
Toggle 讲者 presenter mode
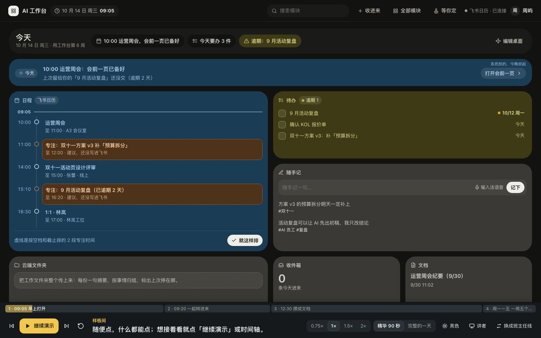click(x=478, y=326)
